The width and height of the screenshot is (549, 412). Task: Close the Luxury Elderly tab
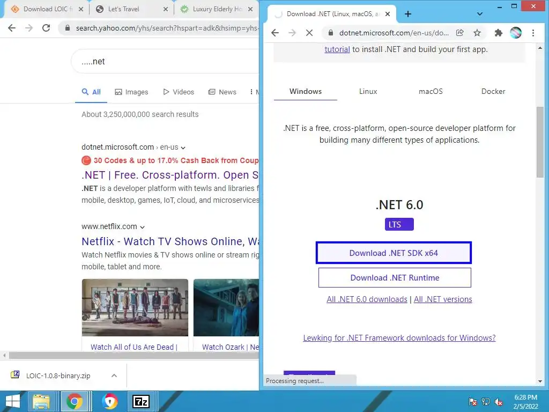[250, 9]
